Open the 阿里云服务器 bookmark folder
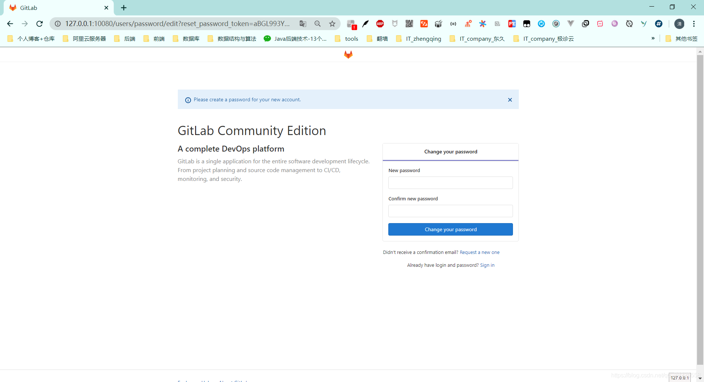704x382 pixels. [x=84, y=39]
